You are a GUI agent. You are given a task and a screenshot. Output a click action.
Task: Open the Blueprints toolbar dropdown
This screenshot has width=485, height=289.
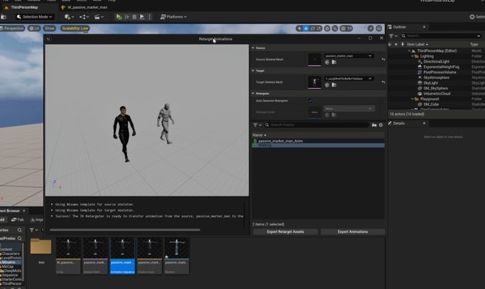(84, 16)
